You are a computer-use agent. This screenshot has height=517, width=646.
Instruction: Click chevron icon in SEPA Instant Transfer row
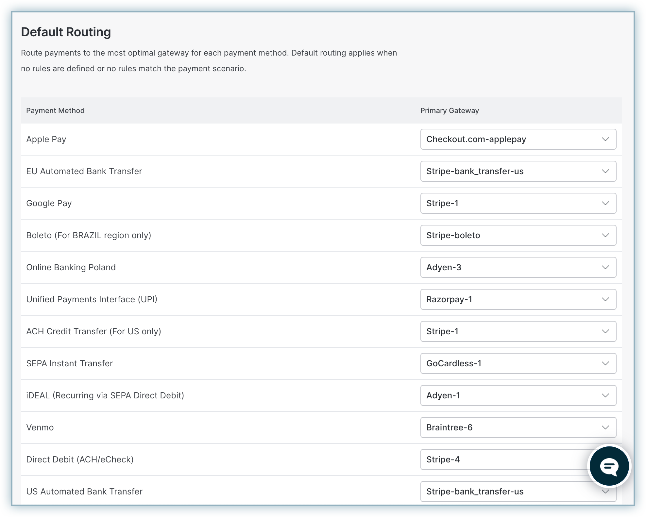(x=605, y=363)
